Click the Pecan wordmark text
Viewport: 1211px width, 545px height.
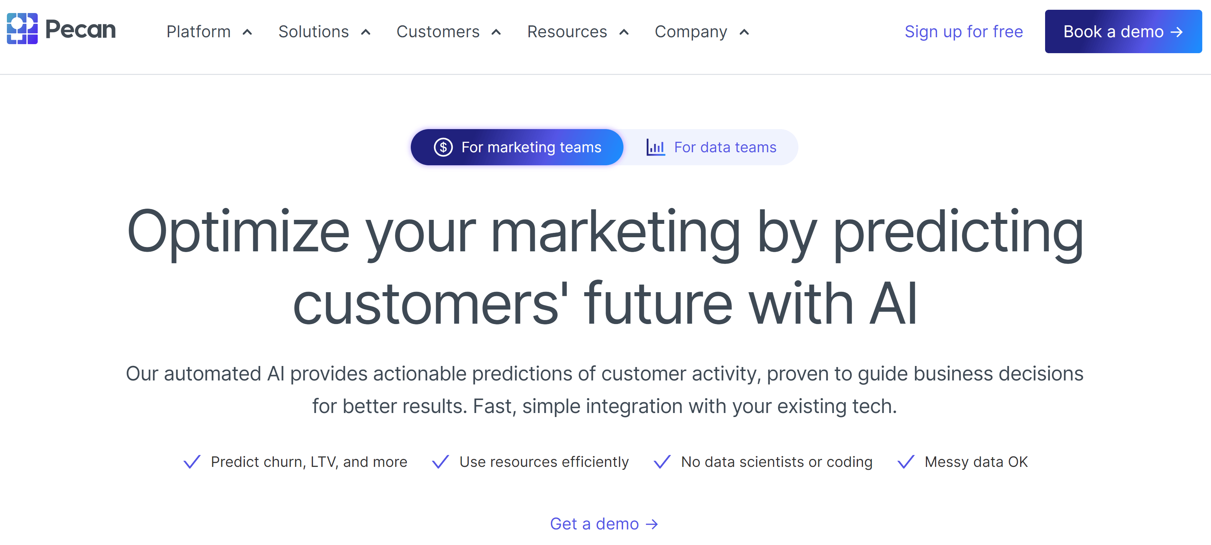click(x=80, y=30)
